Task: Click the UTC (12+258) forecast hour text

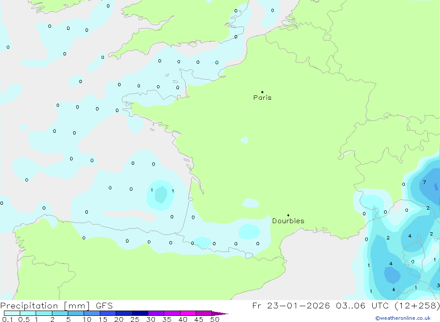Action: pyautogui.click(x=406, y=305)
